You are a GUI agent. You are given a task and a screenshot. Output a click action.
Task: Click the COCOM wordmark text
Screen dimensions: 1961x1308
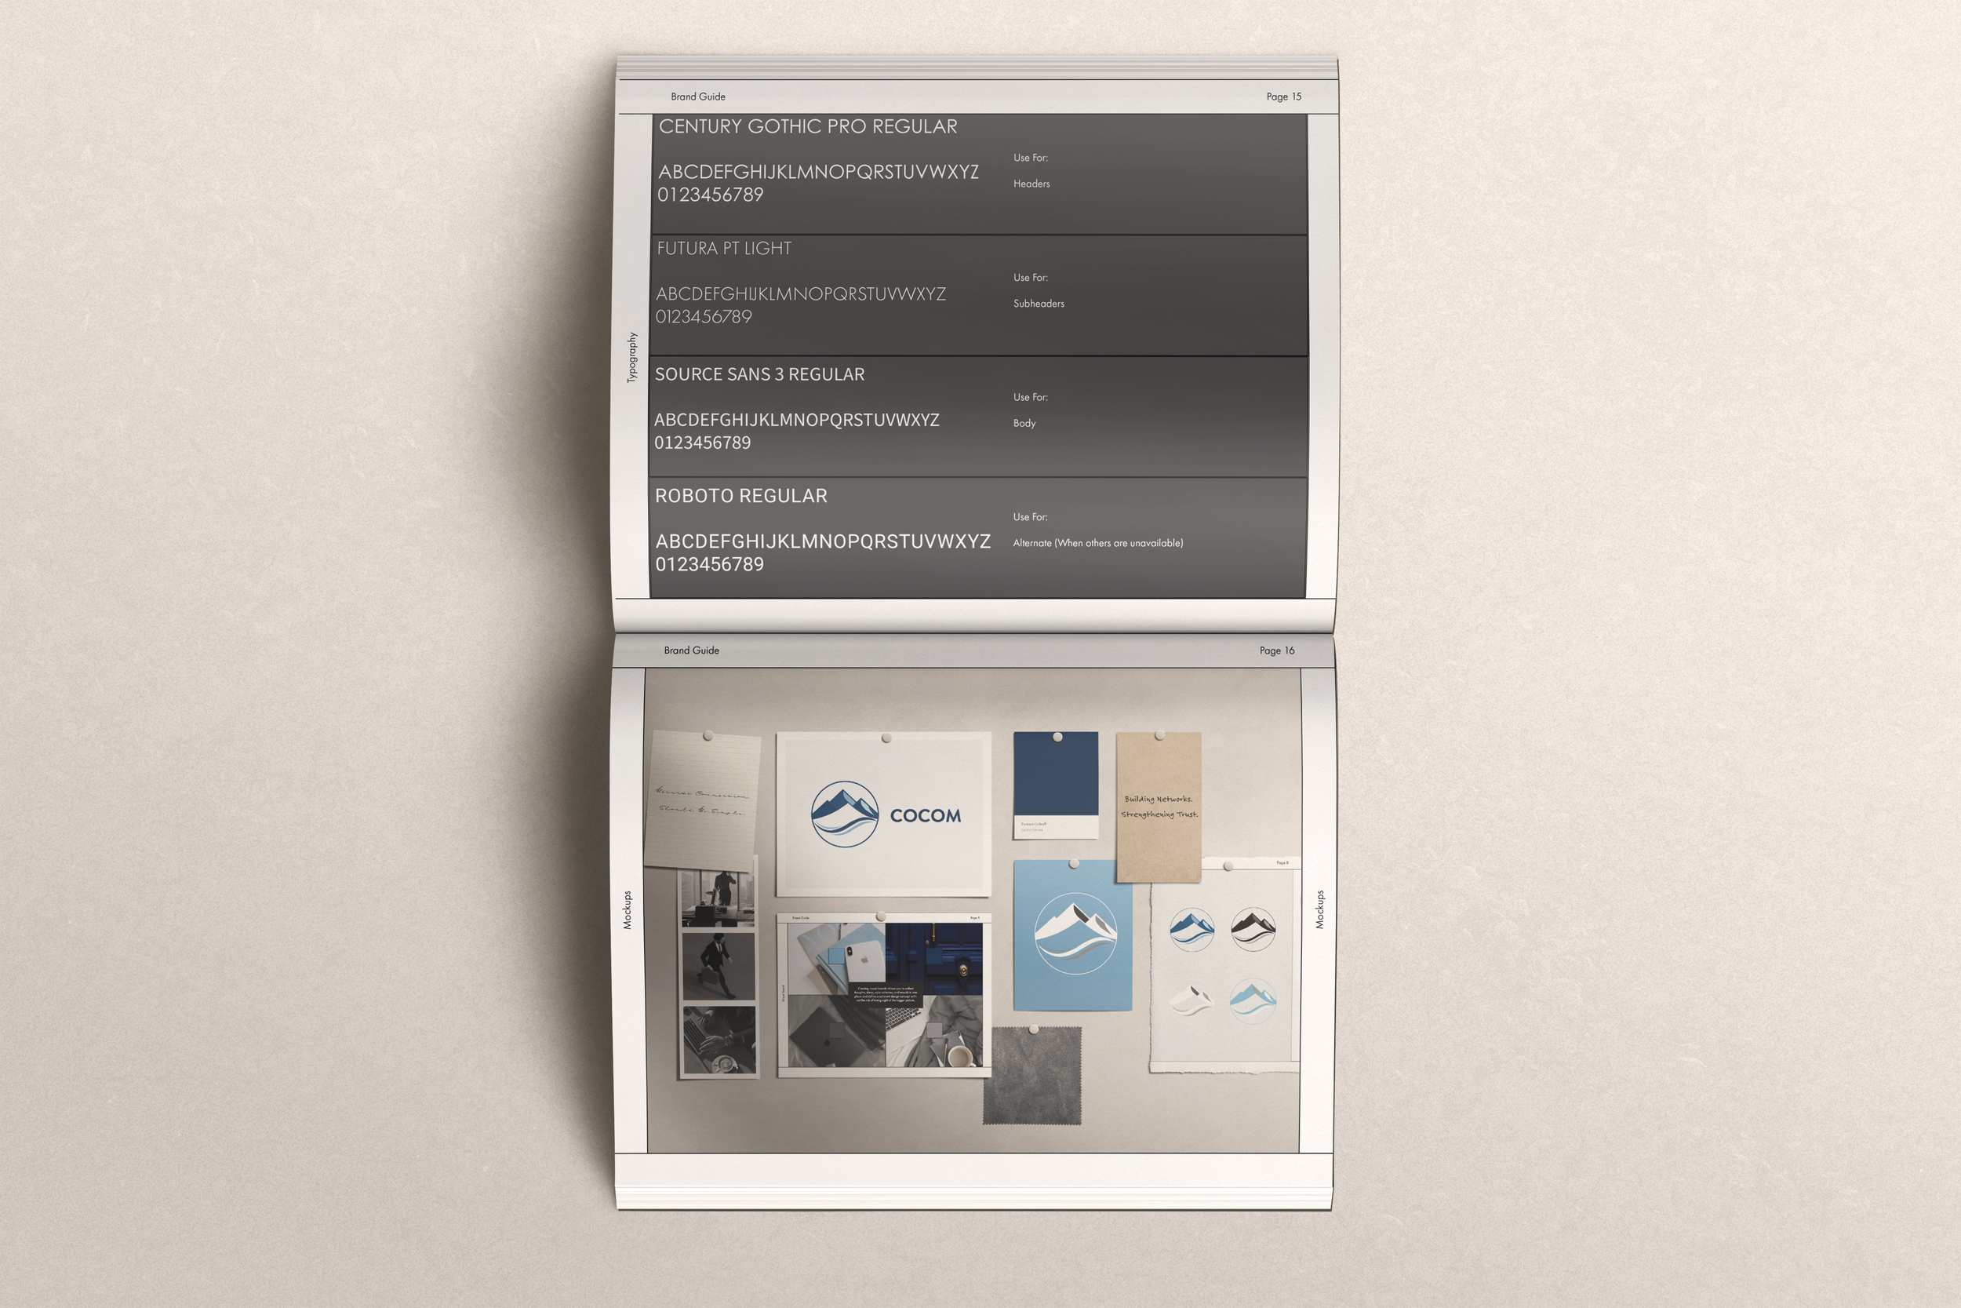pyautogui.click(x=925, y=816)
